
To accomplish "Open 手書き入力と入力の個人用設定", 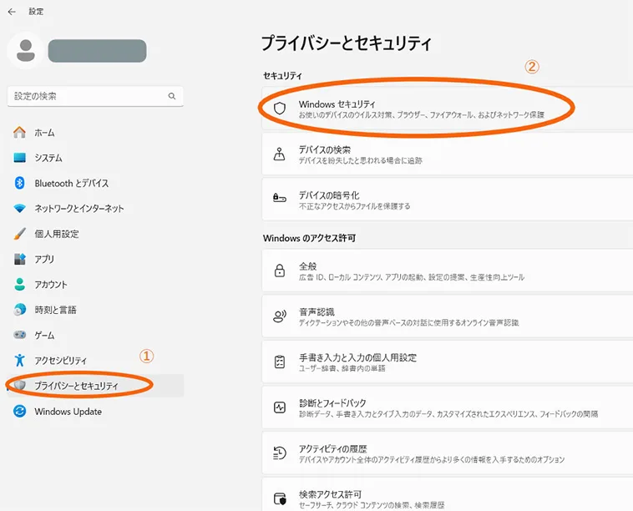I will point(448,362).
